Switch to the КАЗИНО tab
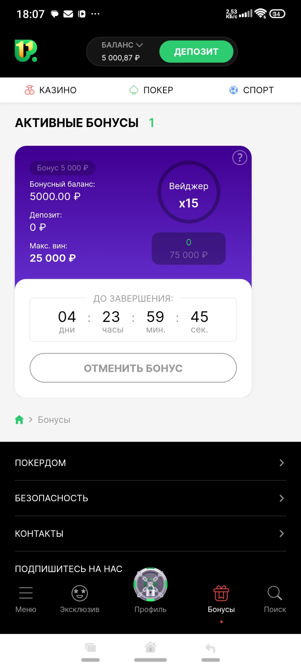Image resolution: width=301 pixels, height=669 pixels. (x=51, y=90)
